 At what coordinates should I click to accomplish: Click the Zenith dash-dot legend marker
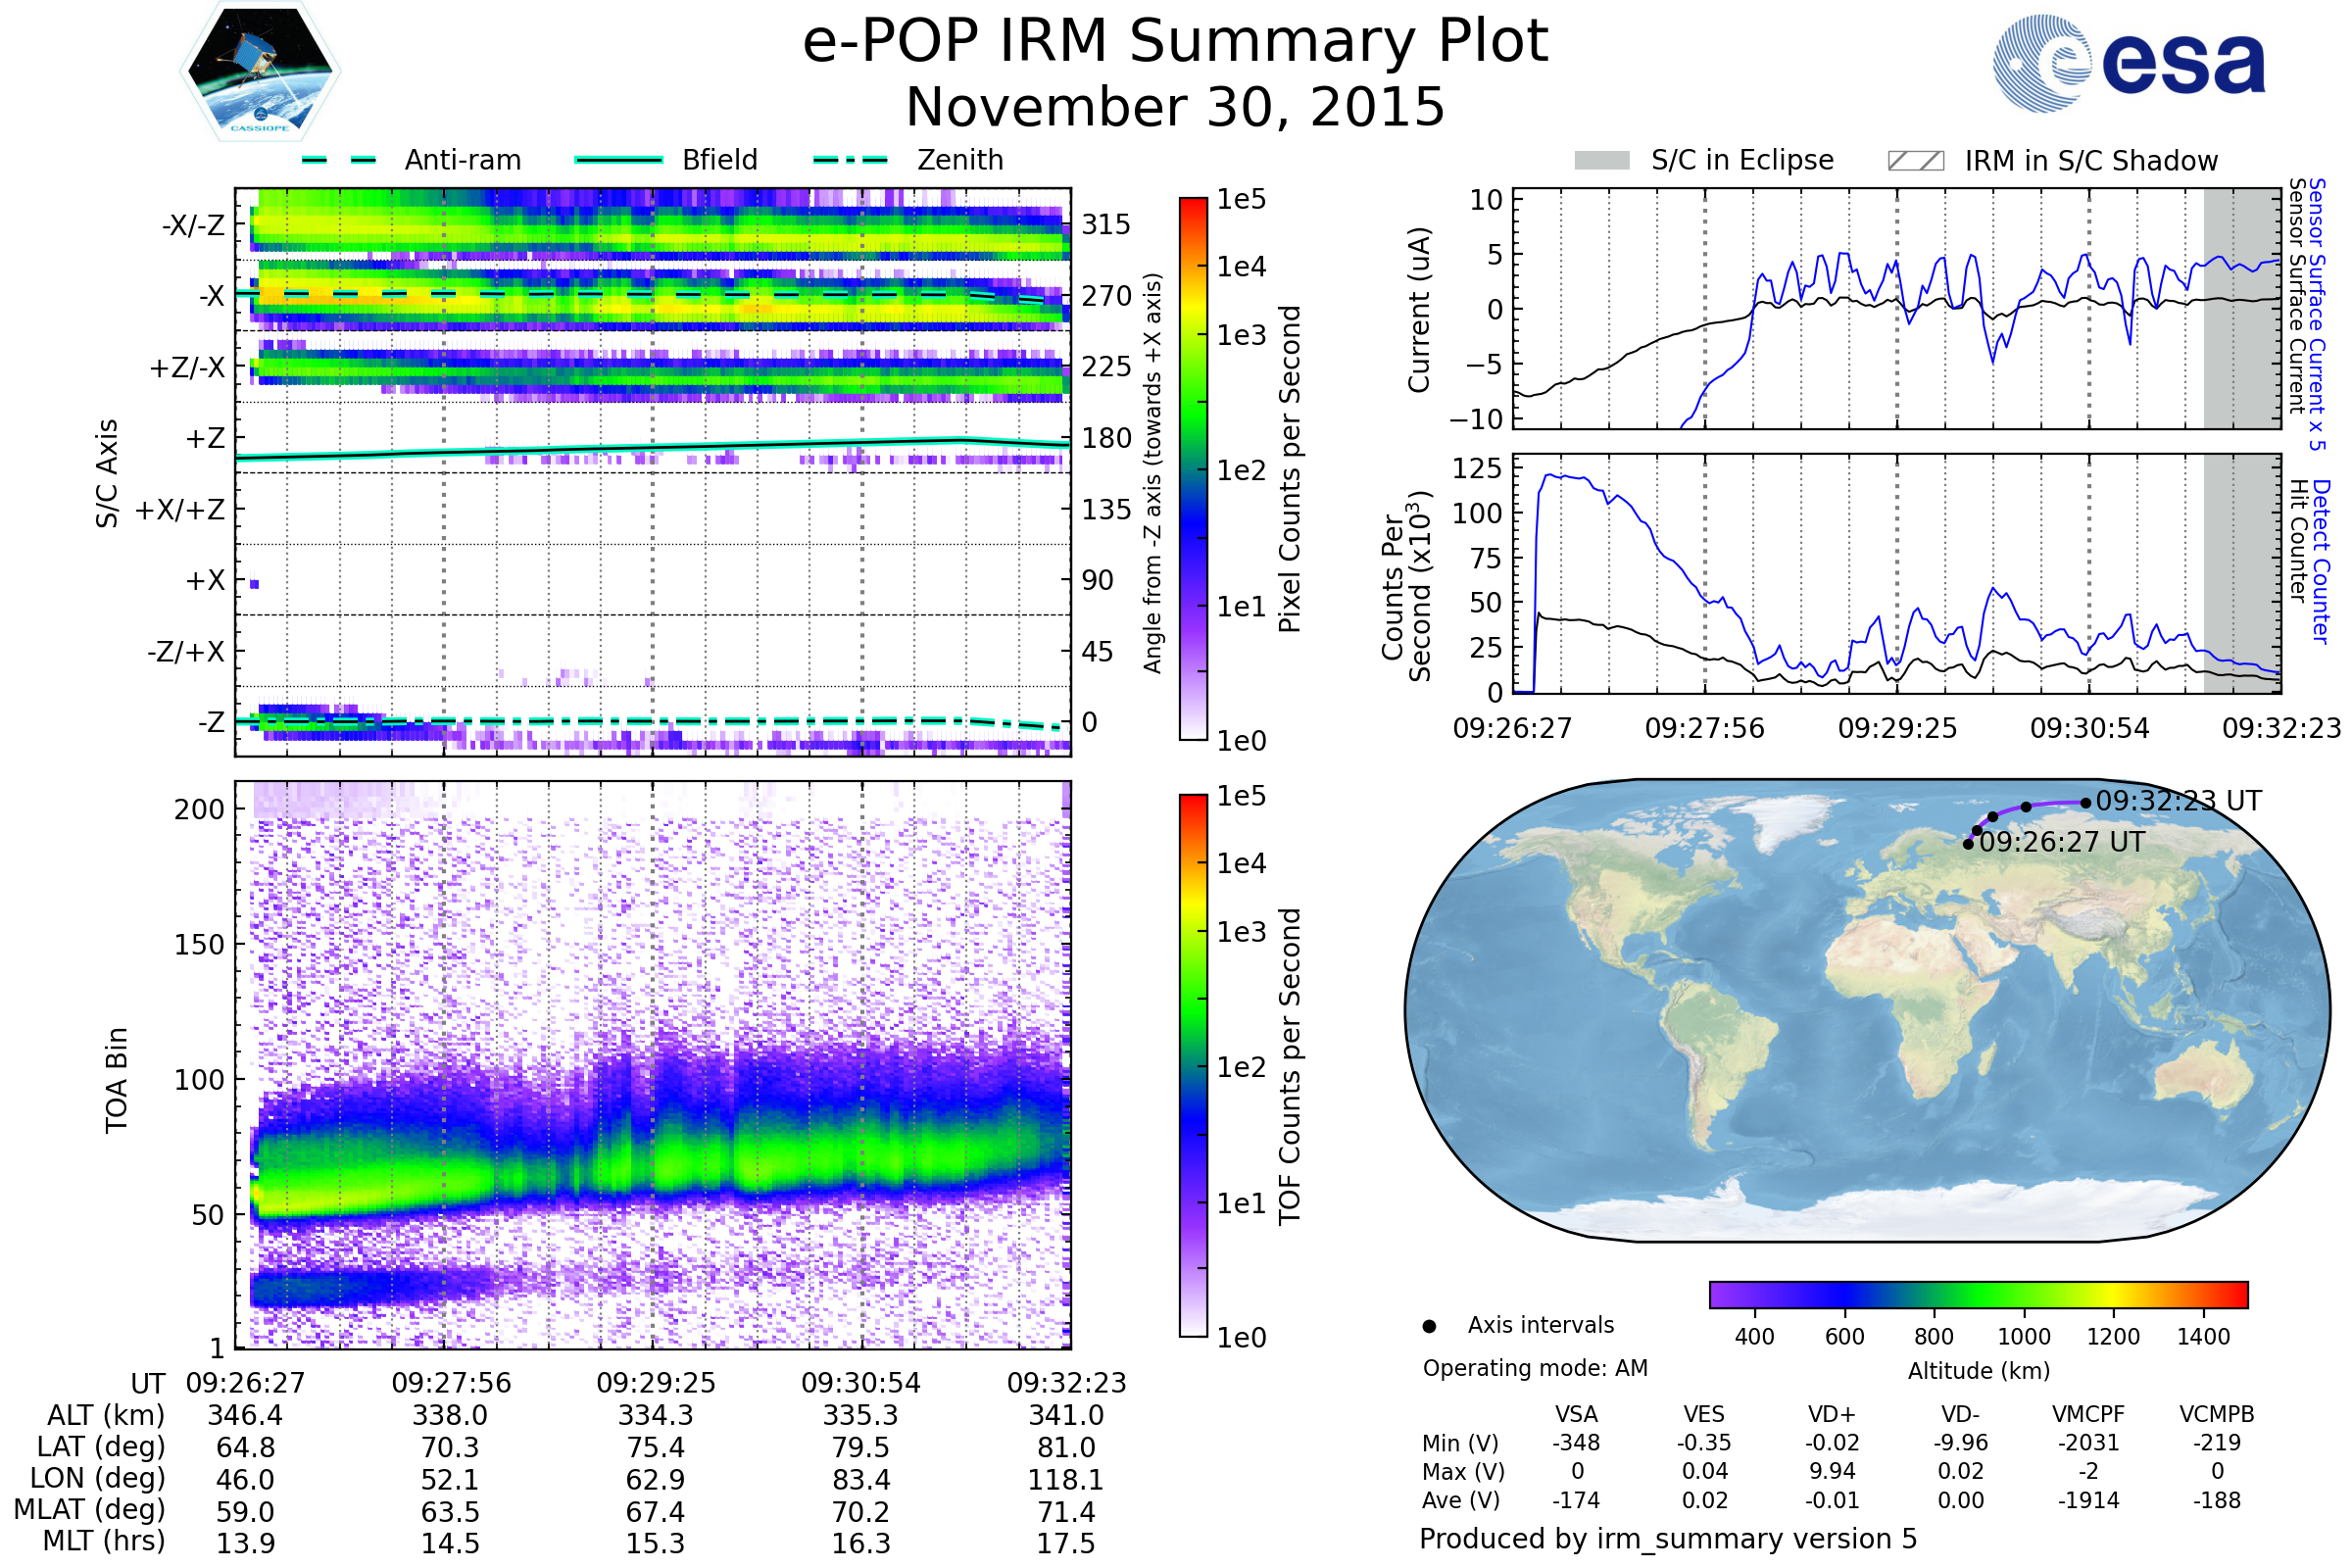pos(850,160)
